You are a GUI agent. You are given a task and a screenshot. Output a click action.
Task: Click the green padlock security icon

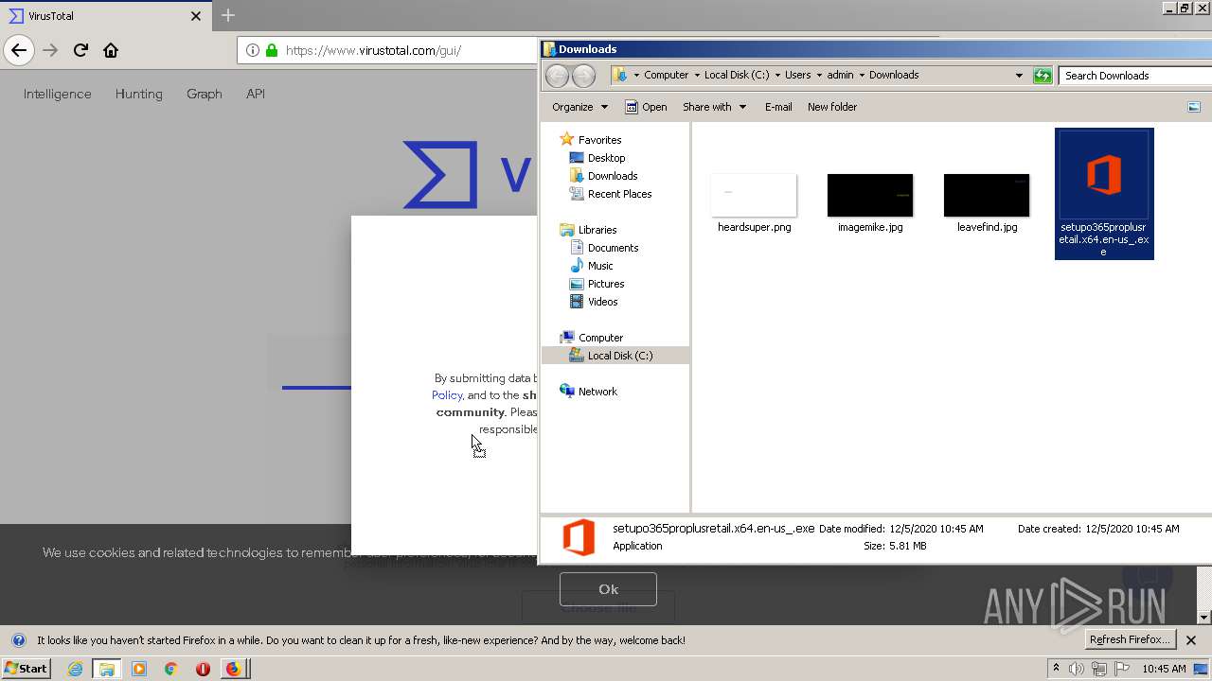tap(272, 50)
